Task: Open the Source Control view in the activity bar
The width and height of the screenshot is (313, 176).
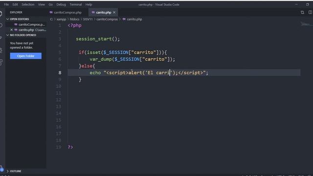Action: click(x=1, y=38)
